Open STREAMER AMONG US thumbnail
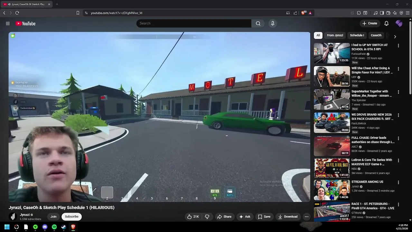Screen dimensions: 412x232 [x=332, y=190]
